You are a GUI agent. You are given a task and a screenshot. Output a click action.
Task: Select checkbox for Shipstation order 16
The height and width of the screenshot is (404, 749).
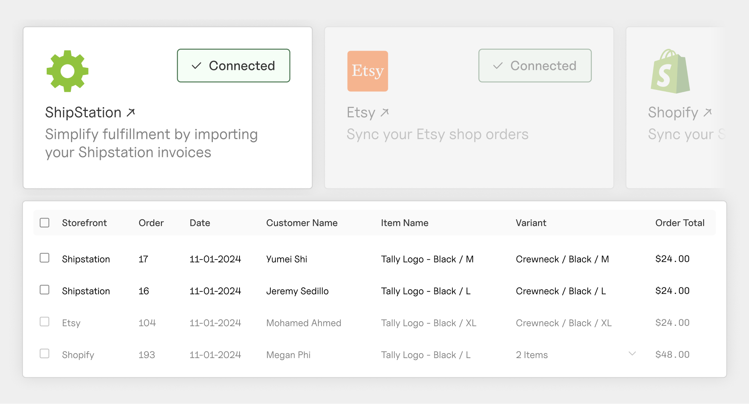[45, 290]
